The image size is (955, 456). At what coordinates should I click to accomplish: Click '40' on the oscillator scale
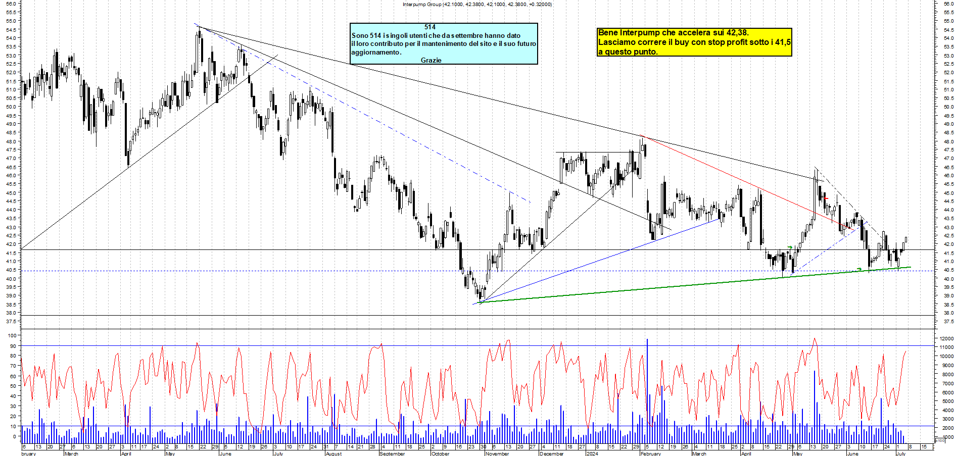pyautogui.click(x=13, y=396)
